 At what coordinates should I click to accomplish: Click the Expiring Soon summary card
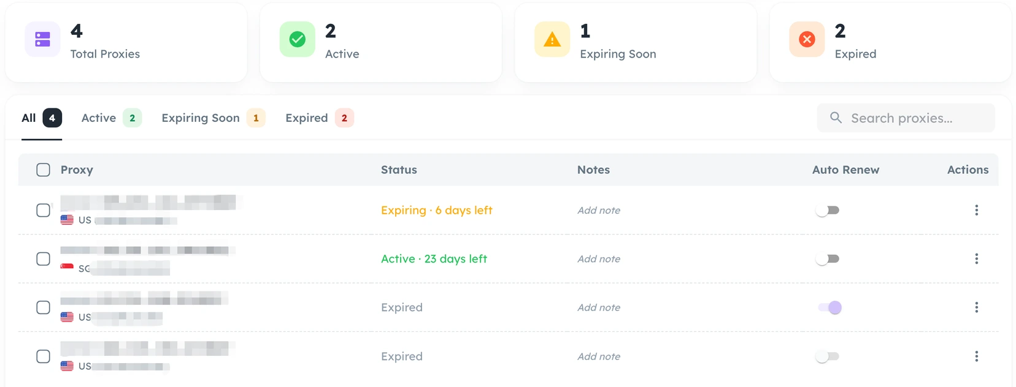point(636,42)
